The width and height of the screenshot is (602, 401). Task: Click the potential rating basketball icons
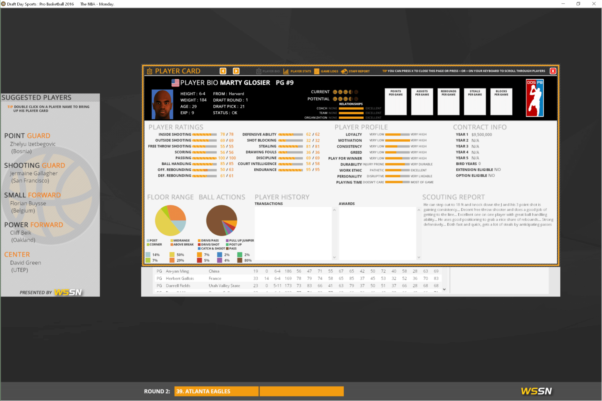[x=345, y=99]
